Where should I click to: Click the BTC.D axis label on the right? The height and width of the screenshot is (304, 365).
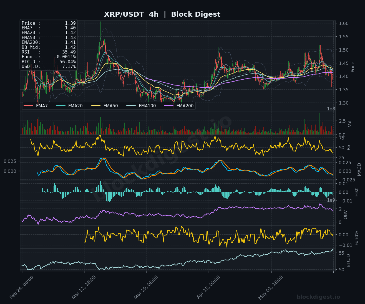point(349,261)
